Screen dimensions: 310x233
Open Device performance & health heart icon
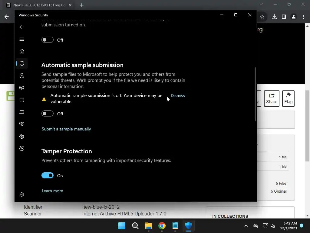[22, 124]
